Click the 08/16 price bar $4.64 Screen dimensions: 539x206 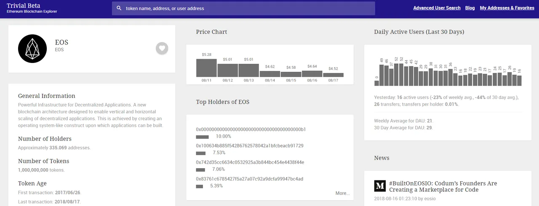312,73
